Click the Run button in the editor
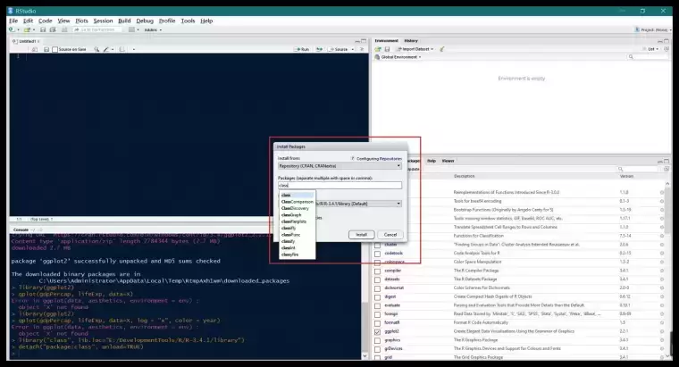Image resolution: width=679 pixels, height=367 pixels. click(x=302, y=49)
